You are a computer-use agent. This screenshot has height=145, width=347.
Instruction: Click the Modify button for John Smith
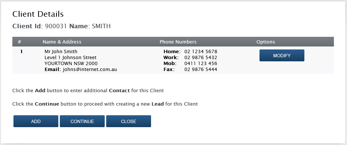(x=282, y=55)
